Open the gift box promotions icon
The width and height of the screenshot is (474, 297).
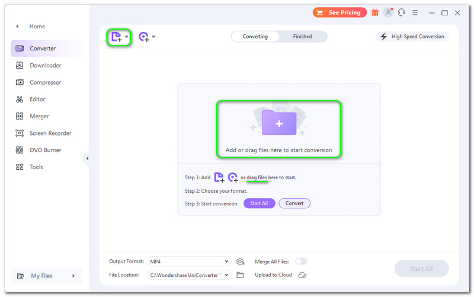(375, 12)
